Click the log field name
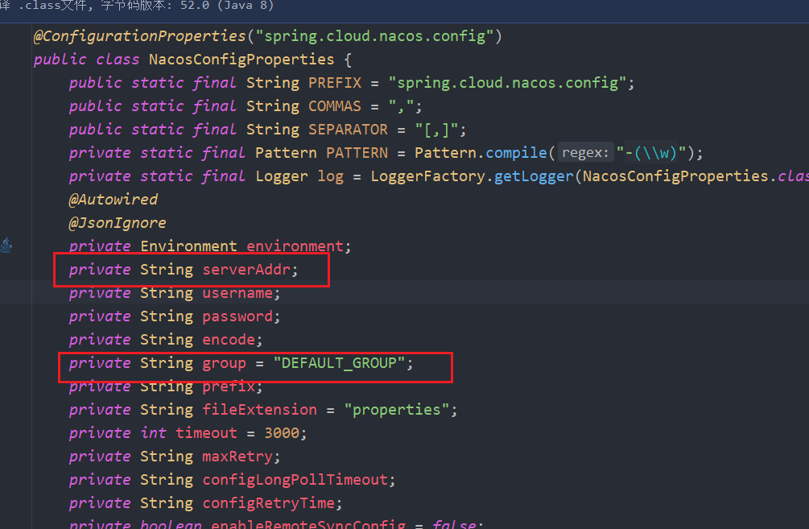The image size is (809, 529). click(331, 176)
